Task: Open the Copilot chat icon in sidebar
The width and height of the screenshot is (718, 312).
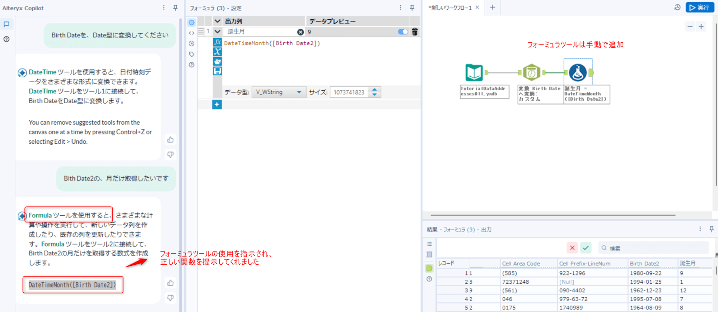Action: coord(6,24)
